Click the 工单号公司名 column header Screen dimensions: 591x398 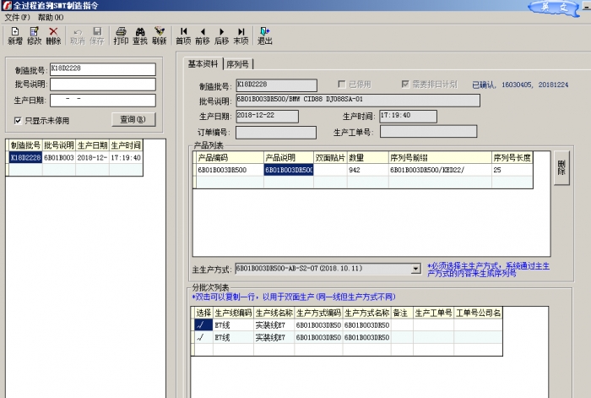coord(478,313)
